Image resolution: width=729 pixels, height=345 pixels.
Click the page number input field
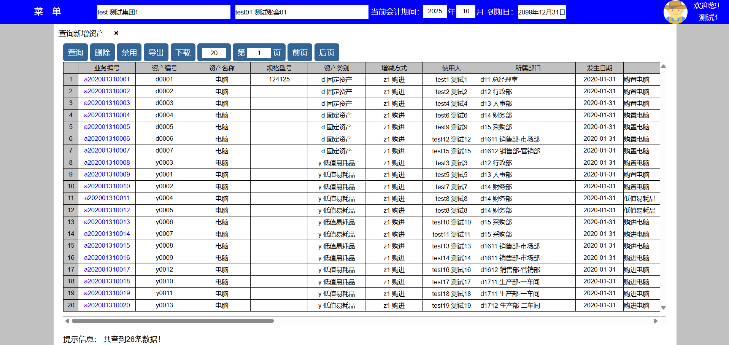[259, 53]
